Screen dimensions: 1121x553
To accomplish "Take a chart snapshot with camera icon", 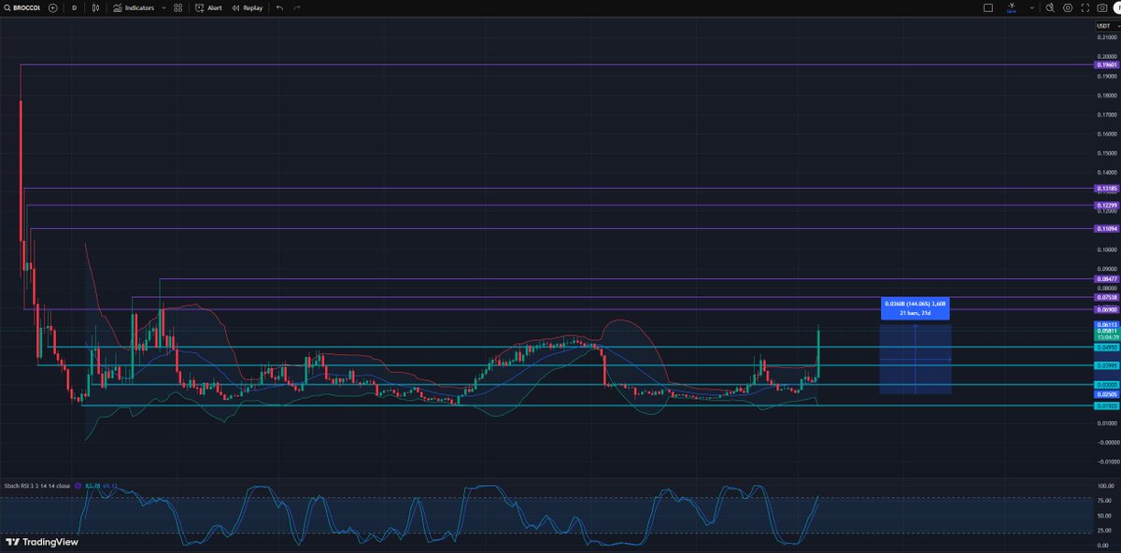I will (1102, 7).
